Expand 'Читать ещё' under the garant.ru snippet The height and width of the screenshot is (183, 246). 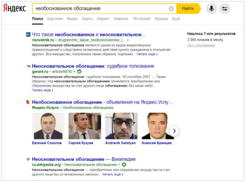43,90
